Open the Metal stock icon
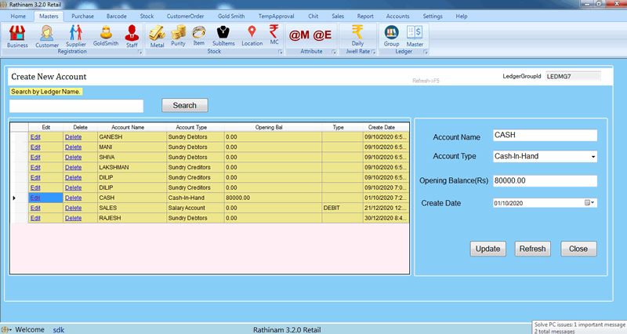 158,36
